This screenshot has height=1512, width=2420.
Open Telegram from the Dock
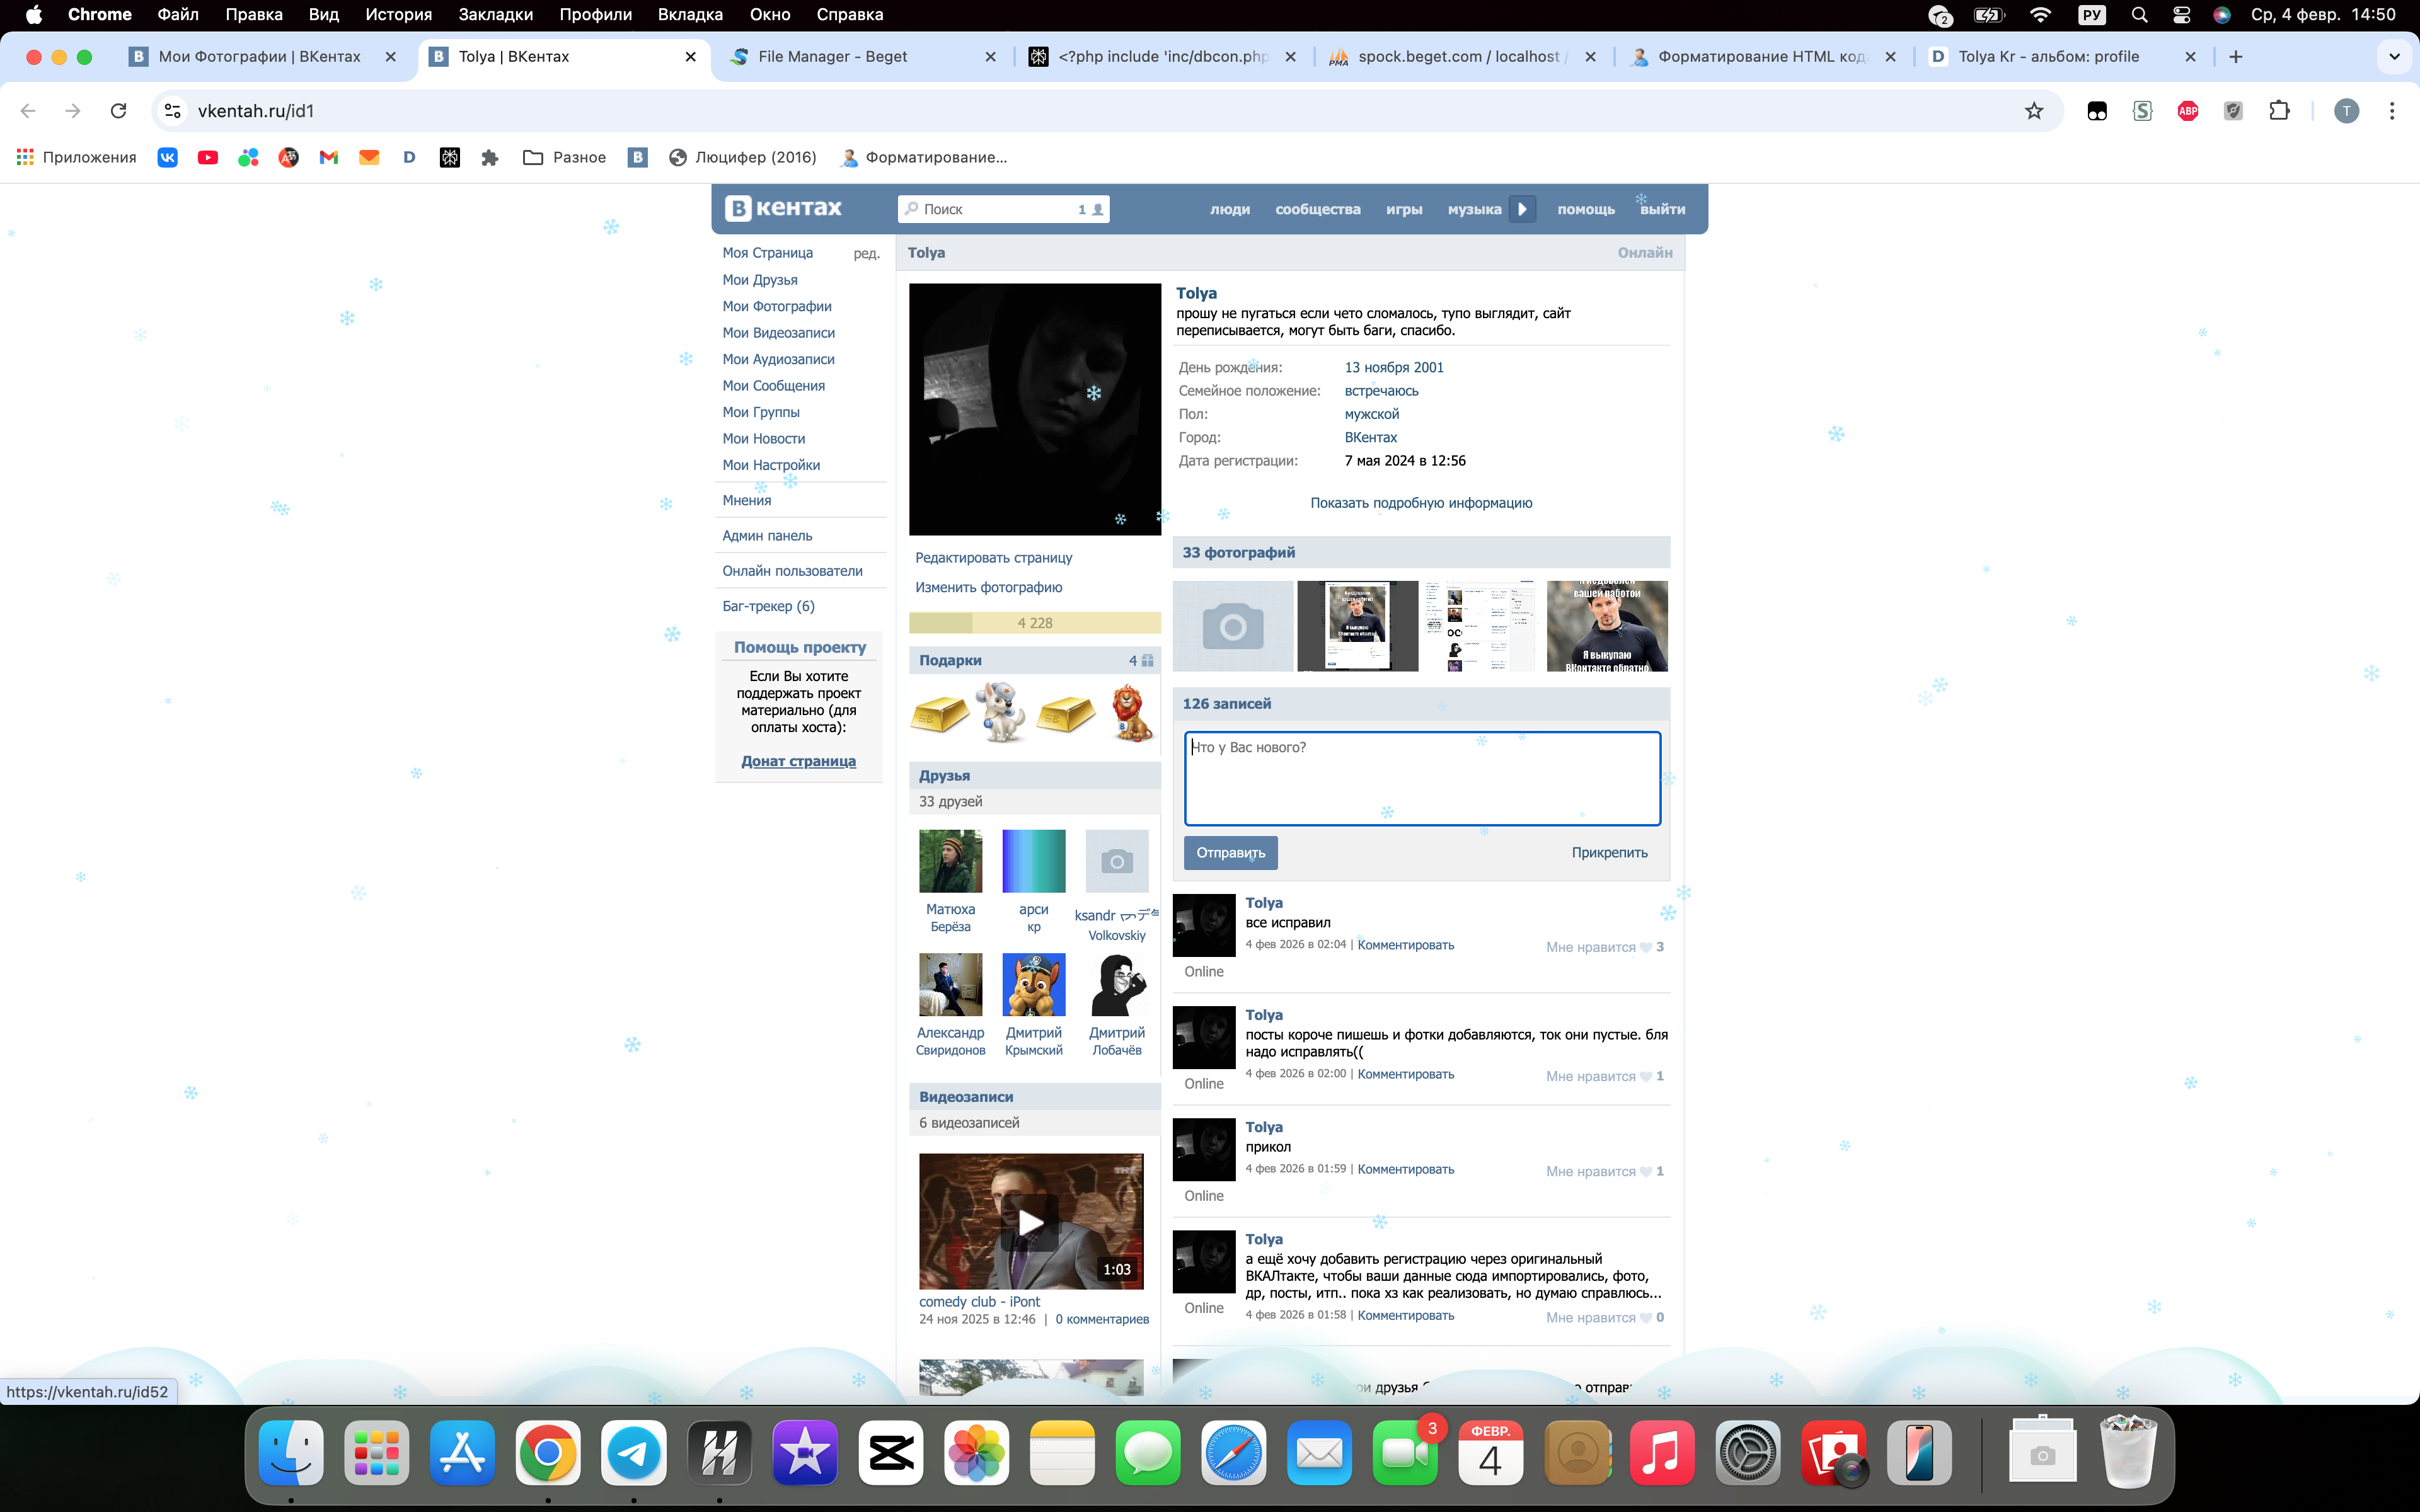[x=634, y=1452]
